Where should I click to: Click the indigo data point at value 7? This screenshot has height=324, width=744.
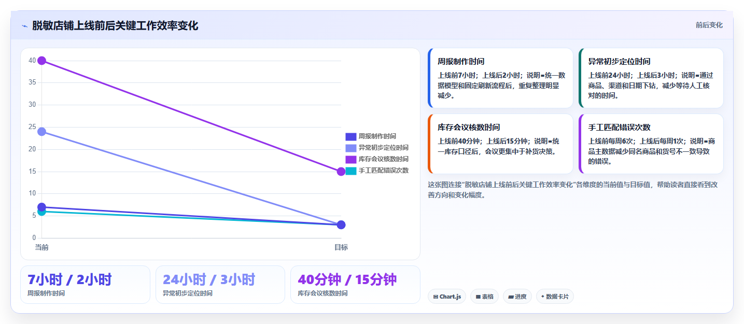[42, 207]
